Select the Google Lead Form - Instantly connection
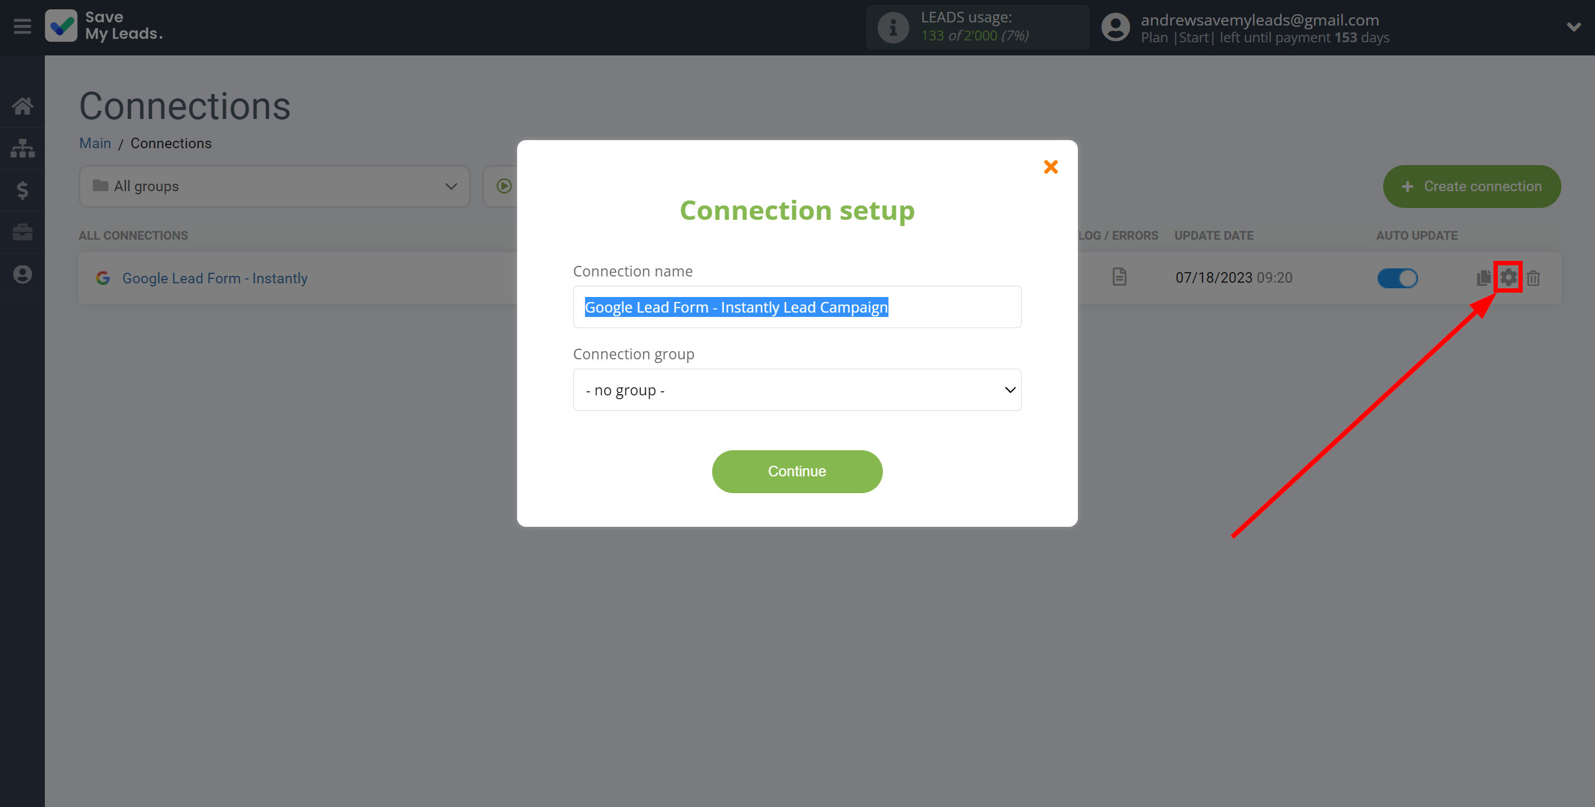The height and width of the screenshot is (807, 1595). coord(214,277)
